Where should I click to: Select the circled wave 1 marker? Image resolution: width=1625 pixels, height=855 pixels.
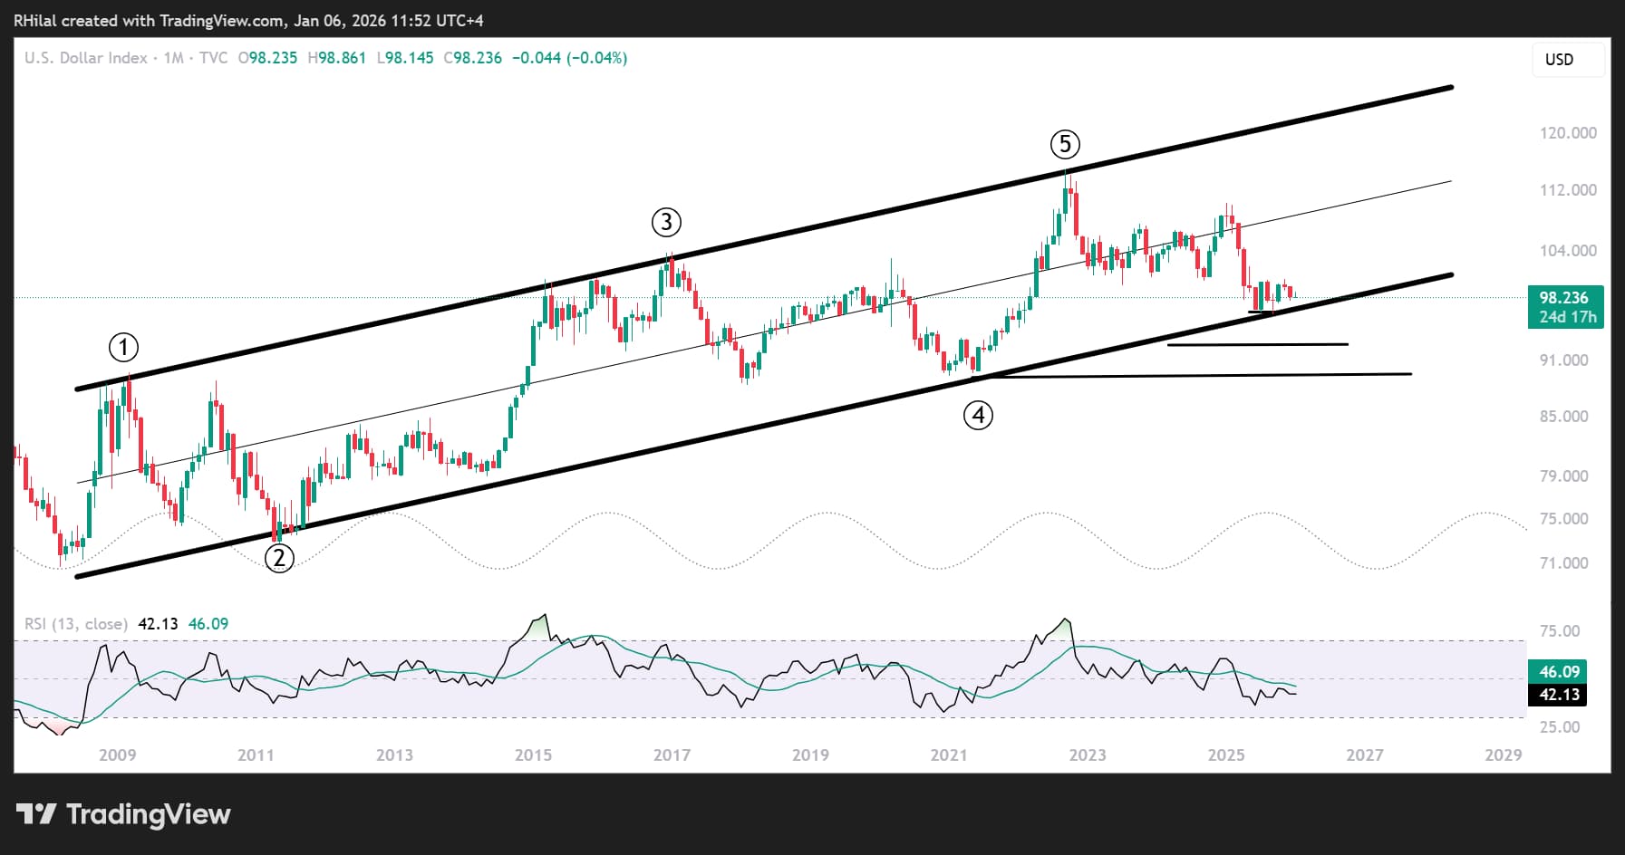(x=123, y=348)
